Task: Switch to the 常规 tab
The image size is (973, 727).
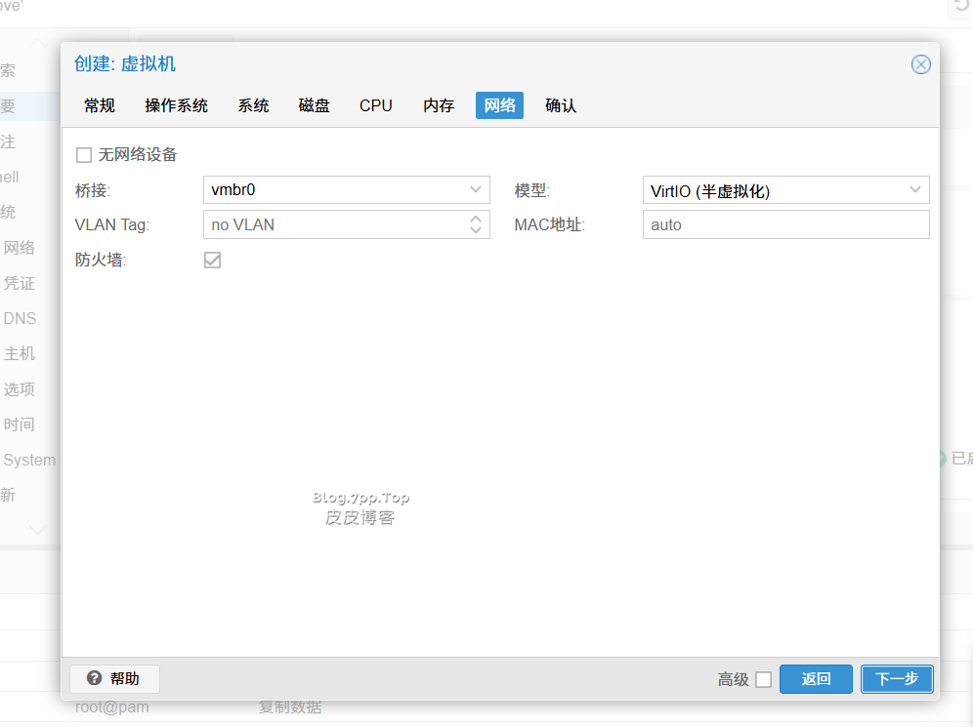Action: (99, 105)
